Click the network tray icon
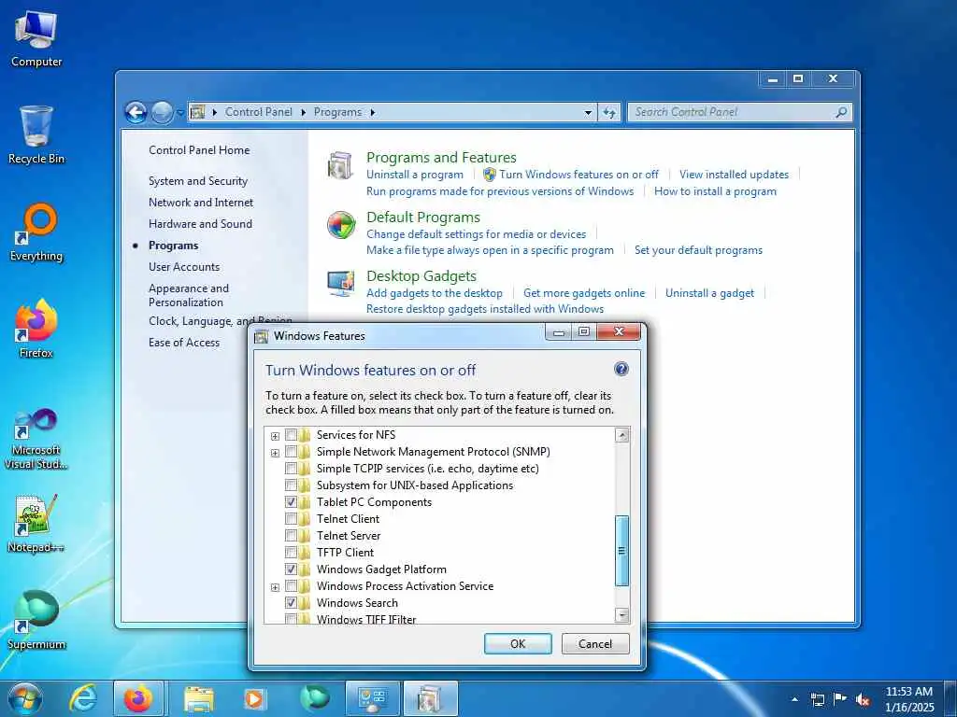 [x=818, y=699]
